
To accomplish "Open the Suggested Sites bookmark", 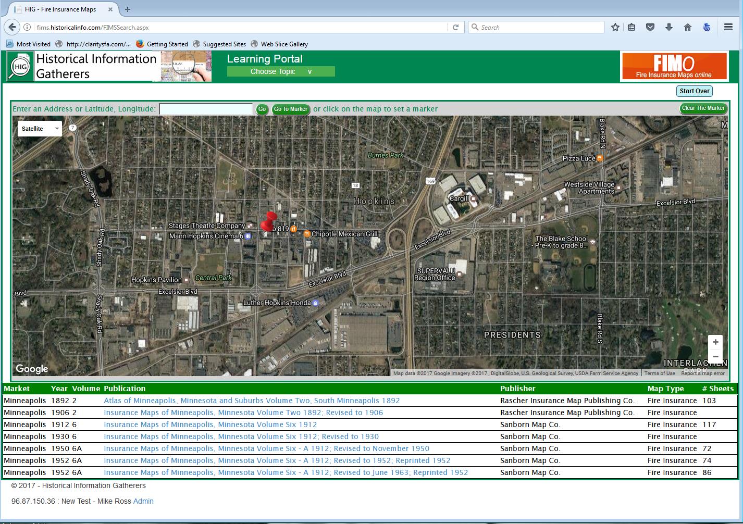I will (x=219, y=44).
